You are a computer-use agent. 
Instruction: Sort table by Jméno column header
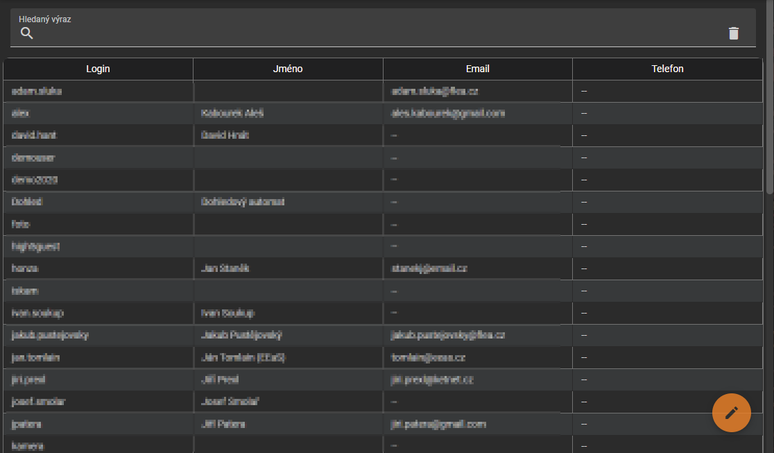tap(288, 69)
